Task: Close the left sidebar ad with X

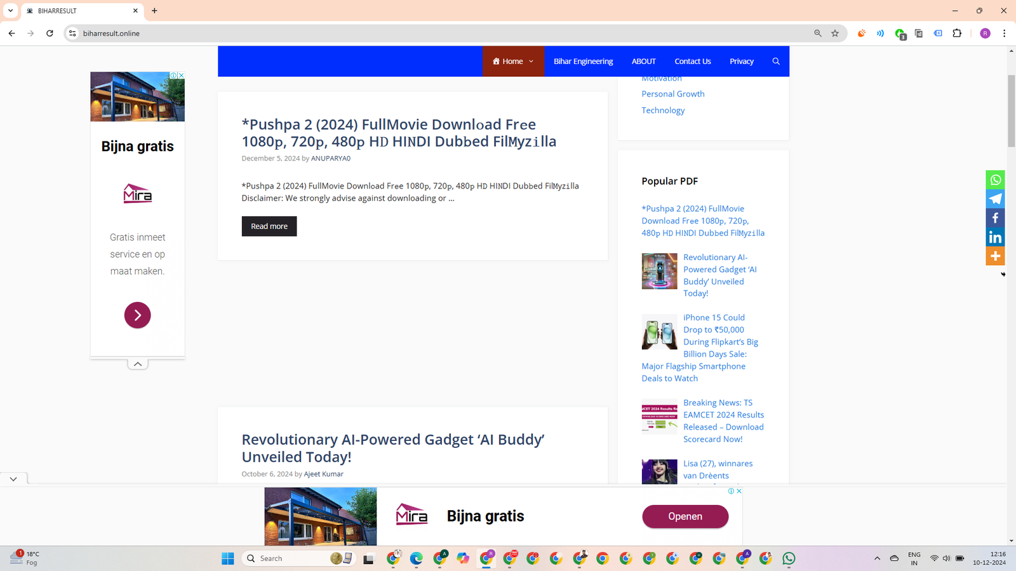Action: click(x=181, y=75)
